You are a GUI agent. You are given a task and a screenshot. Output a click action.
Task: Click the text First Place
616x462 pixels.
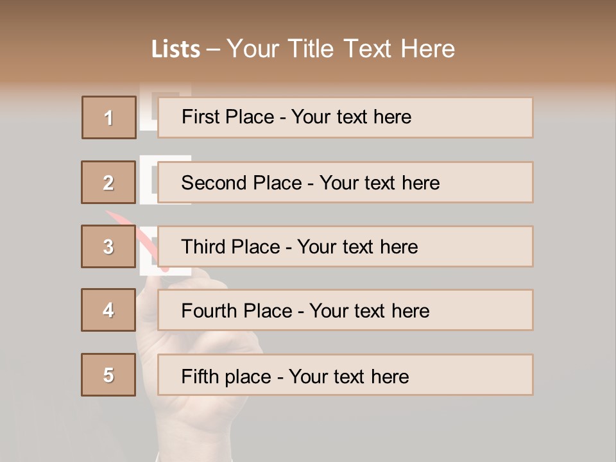[x=228, y=117]
